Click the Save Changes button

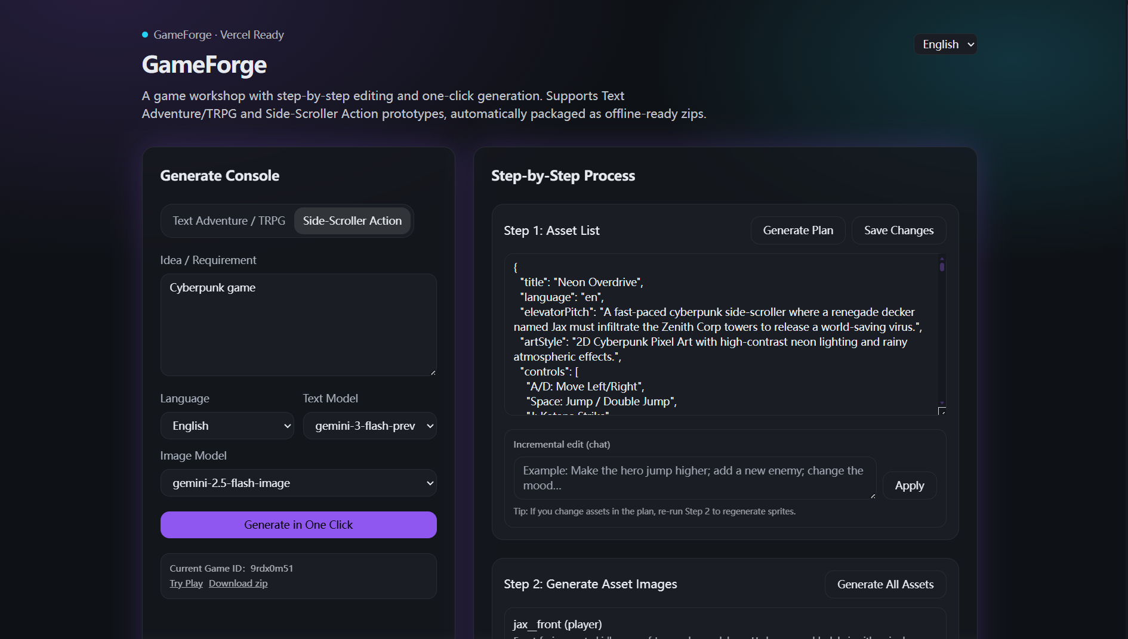pyautogui.click(x=899, y=230)
